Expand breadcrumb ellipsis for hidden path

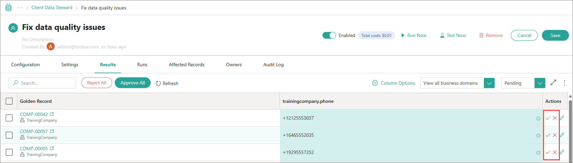tap(20, 8)
